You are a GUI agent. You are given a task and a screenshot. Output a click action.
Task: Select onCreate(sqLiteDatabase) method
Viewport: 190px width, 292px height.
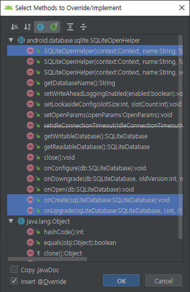click(x=95, y=200)
